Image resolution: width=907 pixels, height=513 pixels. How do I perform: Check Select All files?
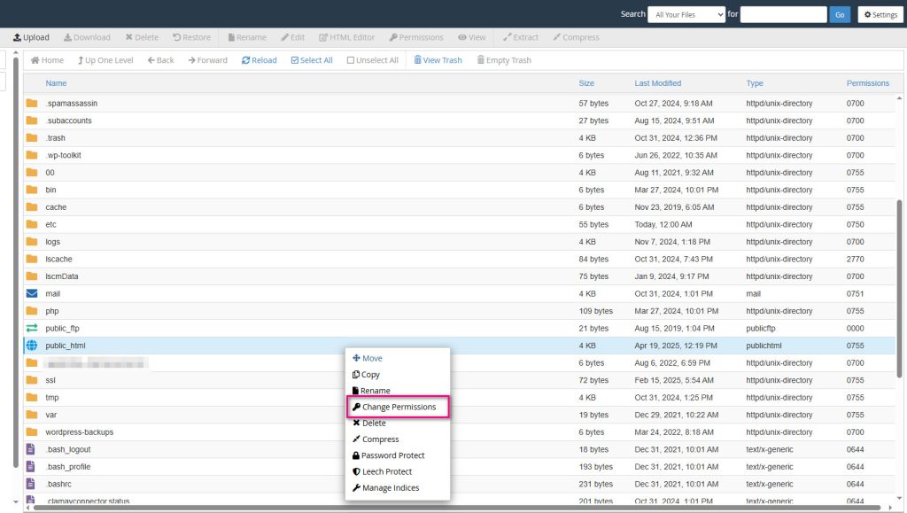[311, 60]
